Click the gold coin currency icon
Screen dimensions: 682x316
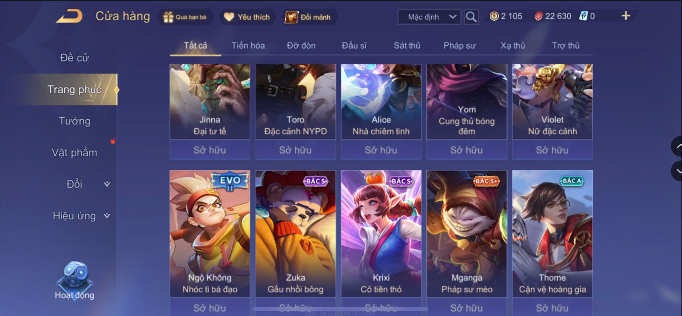(494, 16)
